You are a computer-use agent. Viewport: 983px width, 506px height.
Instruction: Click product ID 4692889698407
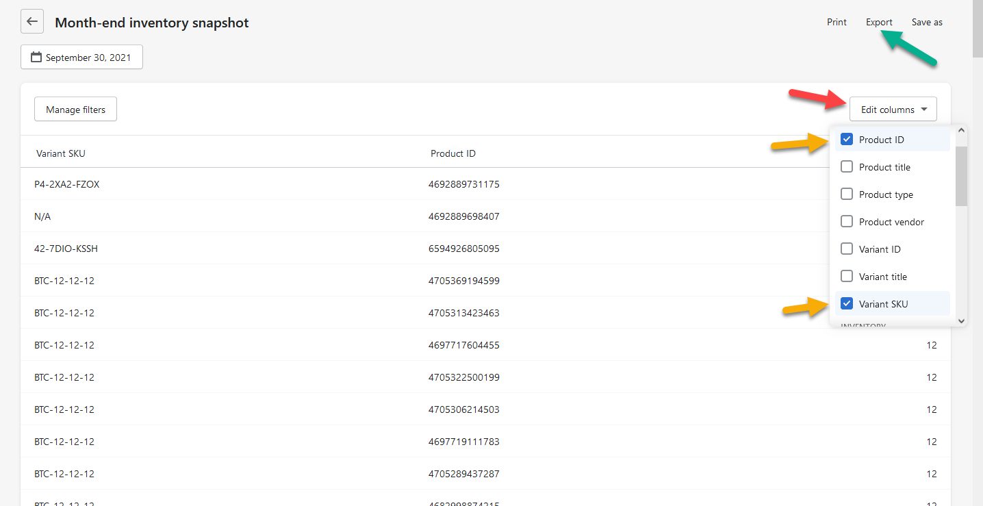click(x=464, y=216)
